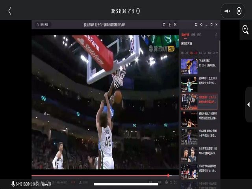Expand the episode range dropdown chevron
This screenshot has width=252, height=189.
coord(217,52)
